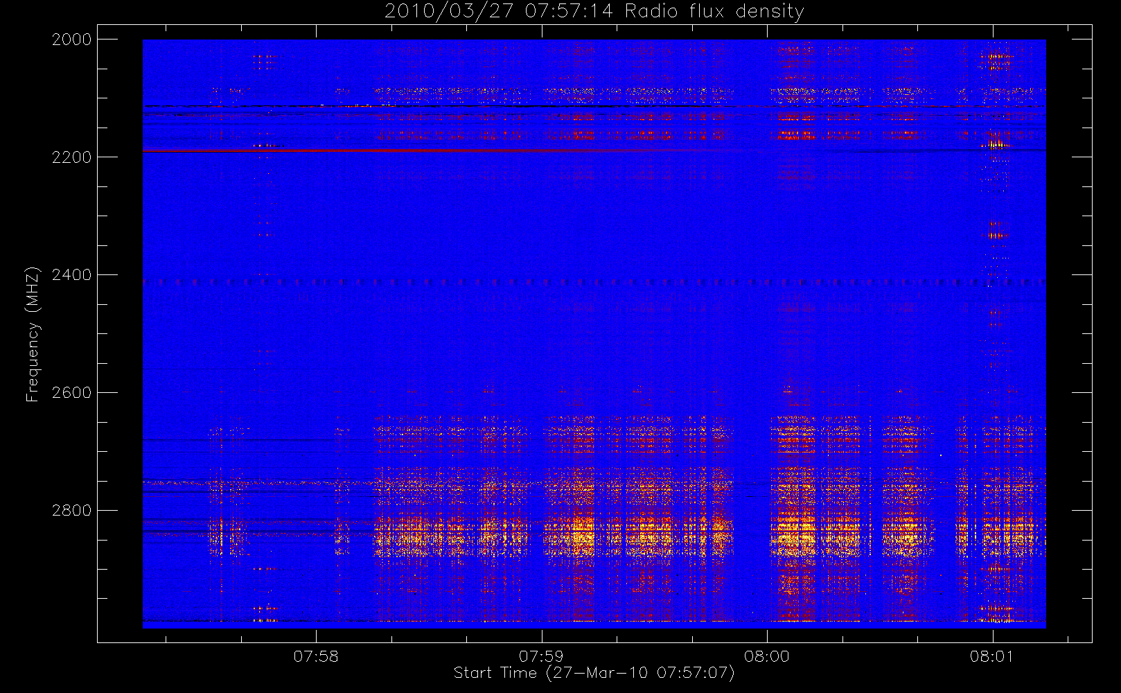1121x693 pixels.
Task: Select the 2400 frequency tick label
Action: pos(72,275)
